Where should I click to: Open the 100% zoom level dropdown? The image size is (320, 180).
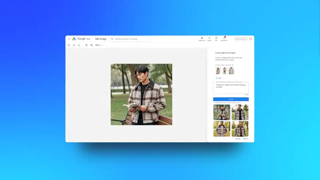coord(99,45)
